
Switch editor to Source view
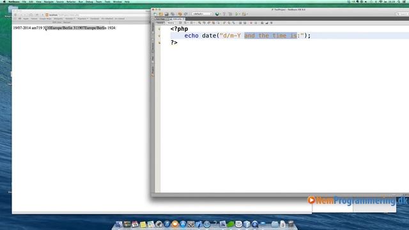[160, 23]
